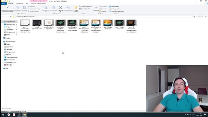Click Paste shortcut (Вставить ярлык) in ribbon
The image size is (208, 117).
tap(33, 11)
